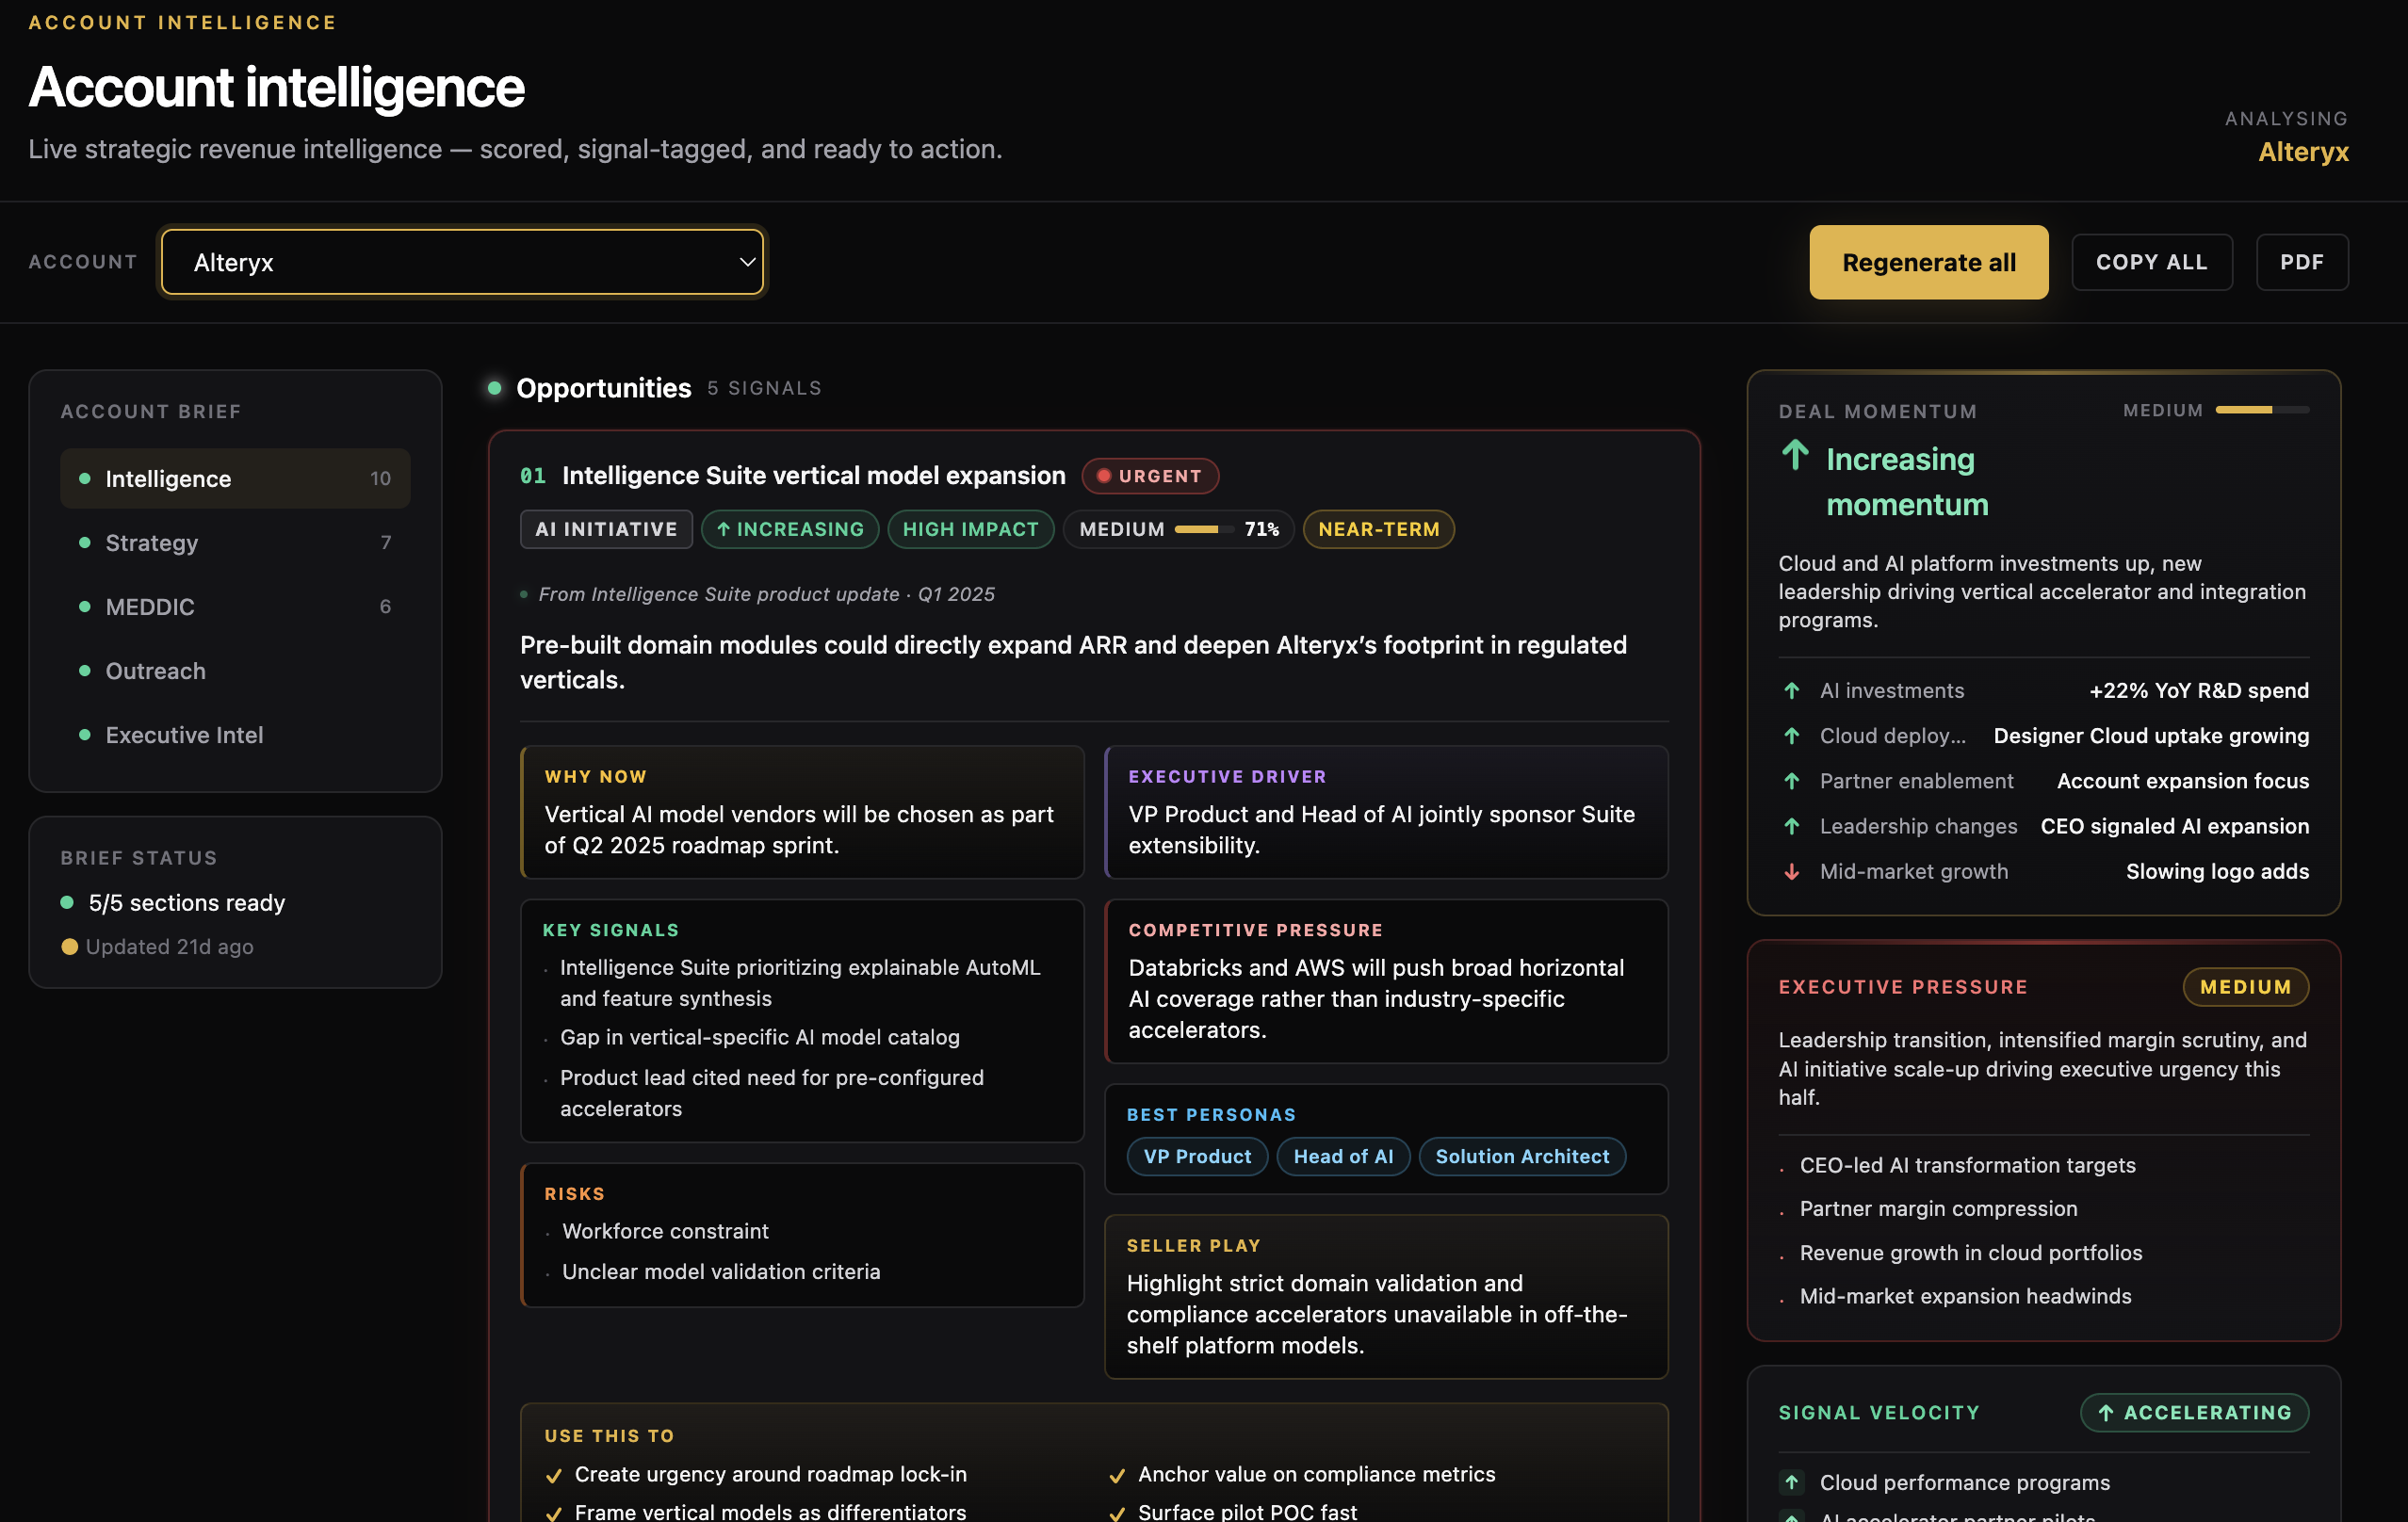Click the Executive Pressure MEDIUM badge

pyautogui.click(x=2245, y=987)
